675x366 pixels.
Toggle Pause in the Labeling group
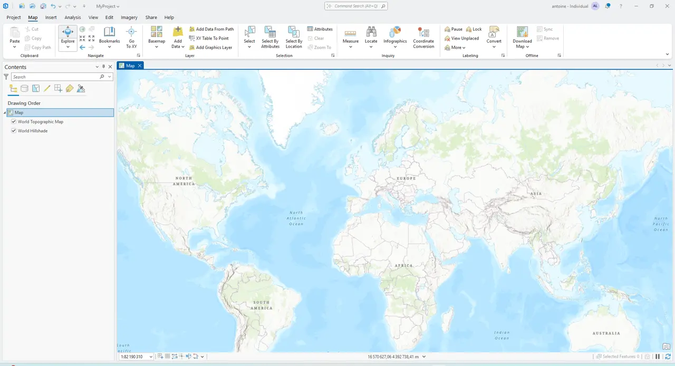454,29
